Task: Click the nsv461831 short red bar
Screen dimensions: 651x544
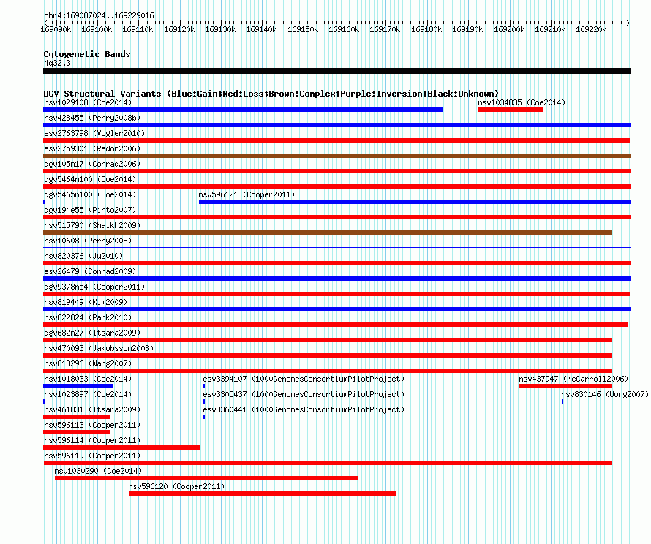Action: [x=76, y=417]
